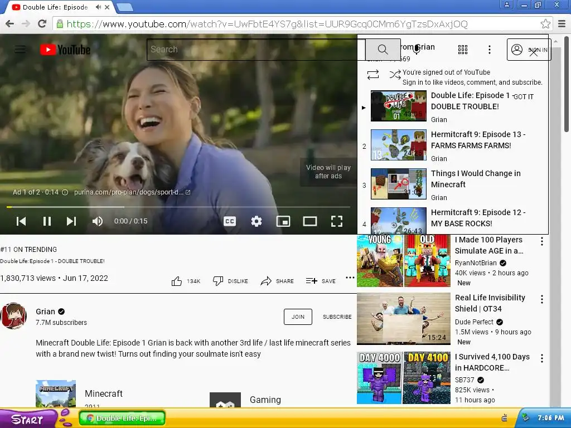Open Grian channel avatar
The image size is (571, 428).
pos(13,316)
